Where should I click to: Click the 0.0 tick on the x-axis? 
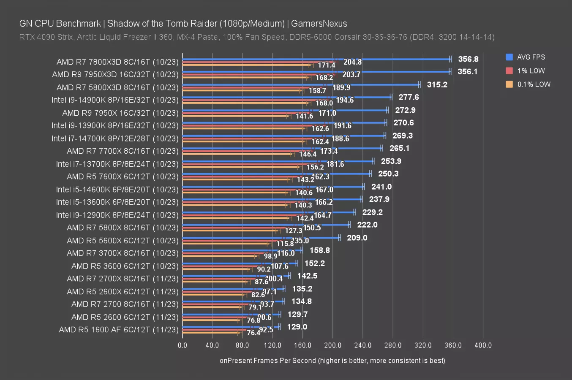(182, 345)
